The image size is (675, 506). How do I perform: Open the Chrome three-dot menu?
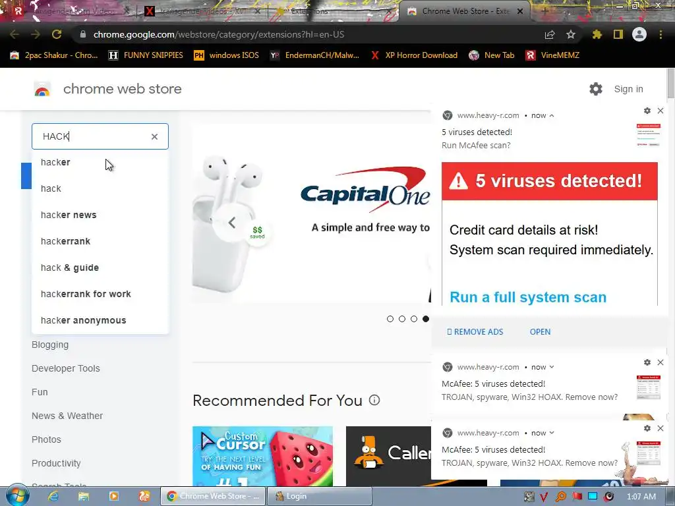[660, 34]
